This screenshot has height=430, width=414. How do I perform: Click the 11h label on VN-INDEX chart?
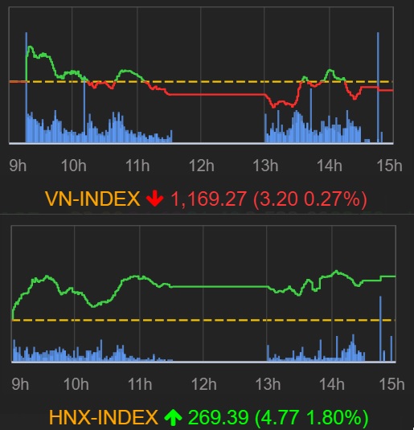[x=137, y=166]
